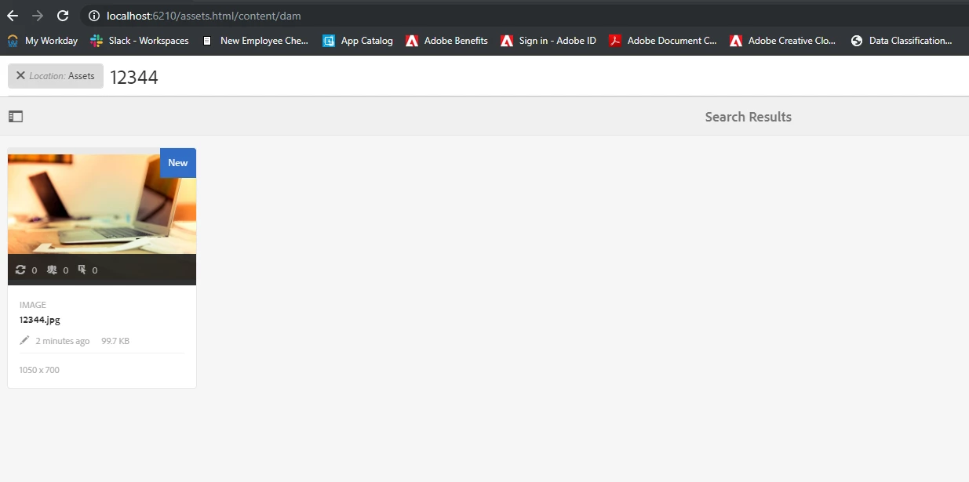Image resolution: width=969 pixels, height=482 pixels.
Task: Open the Sign in - Adobe ID bookmark
Action: click(x=548, y=41)
